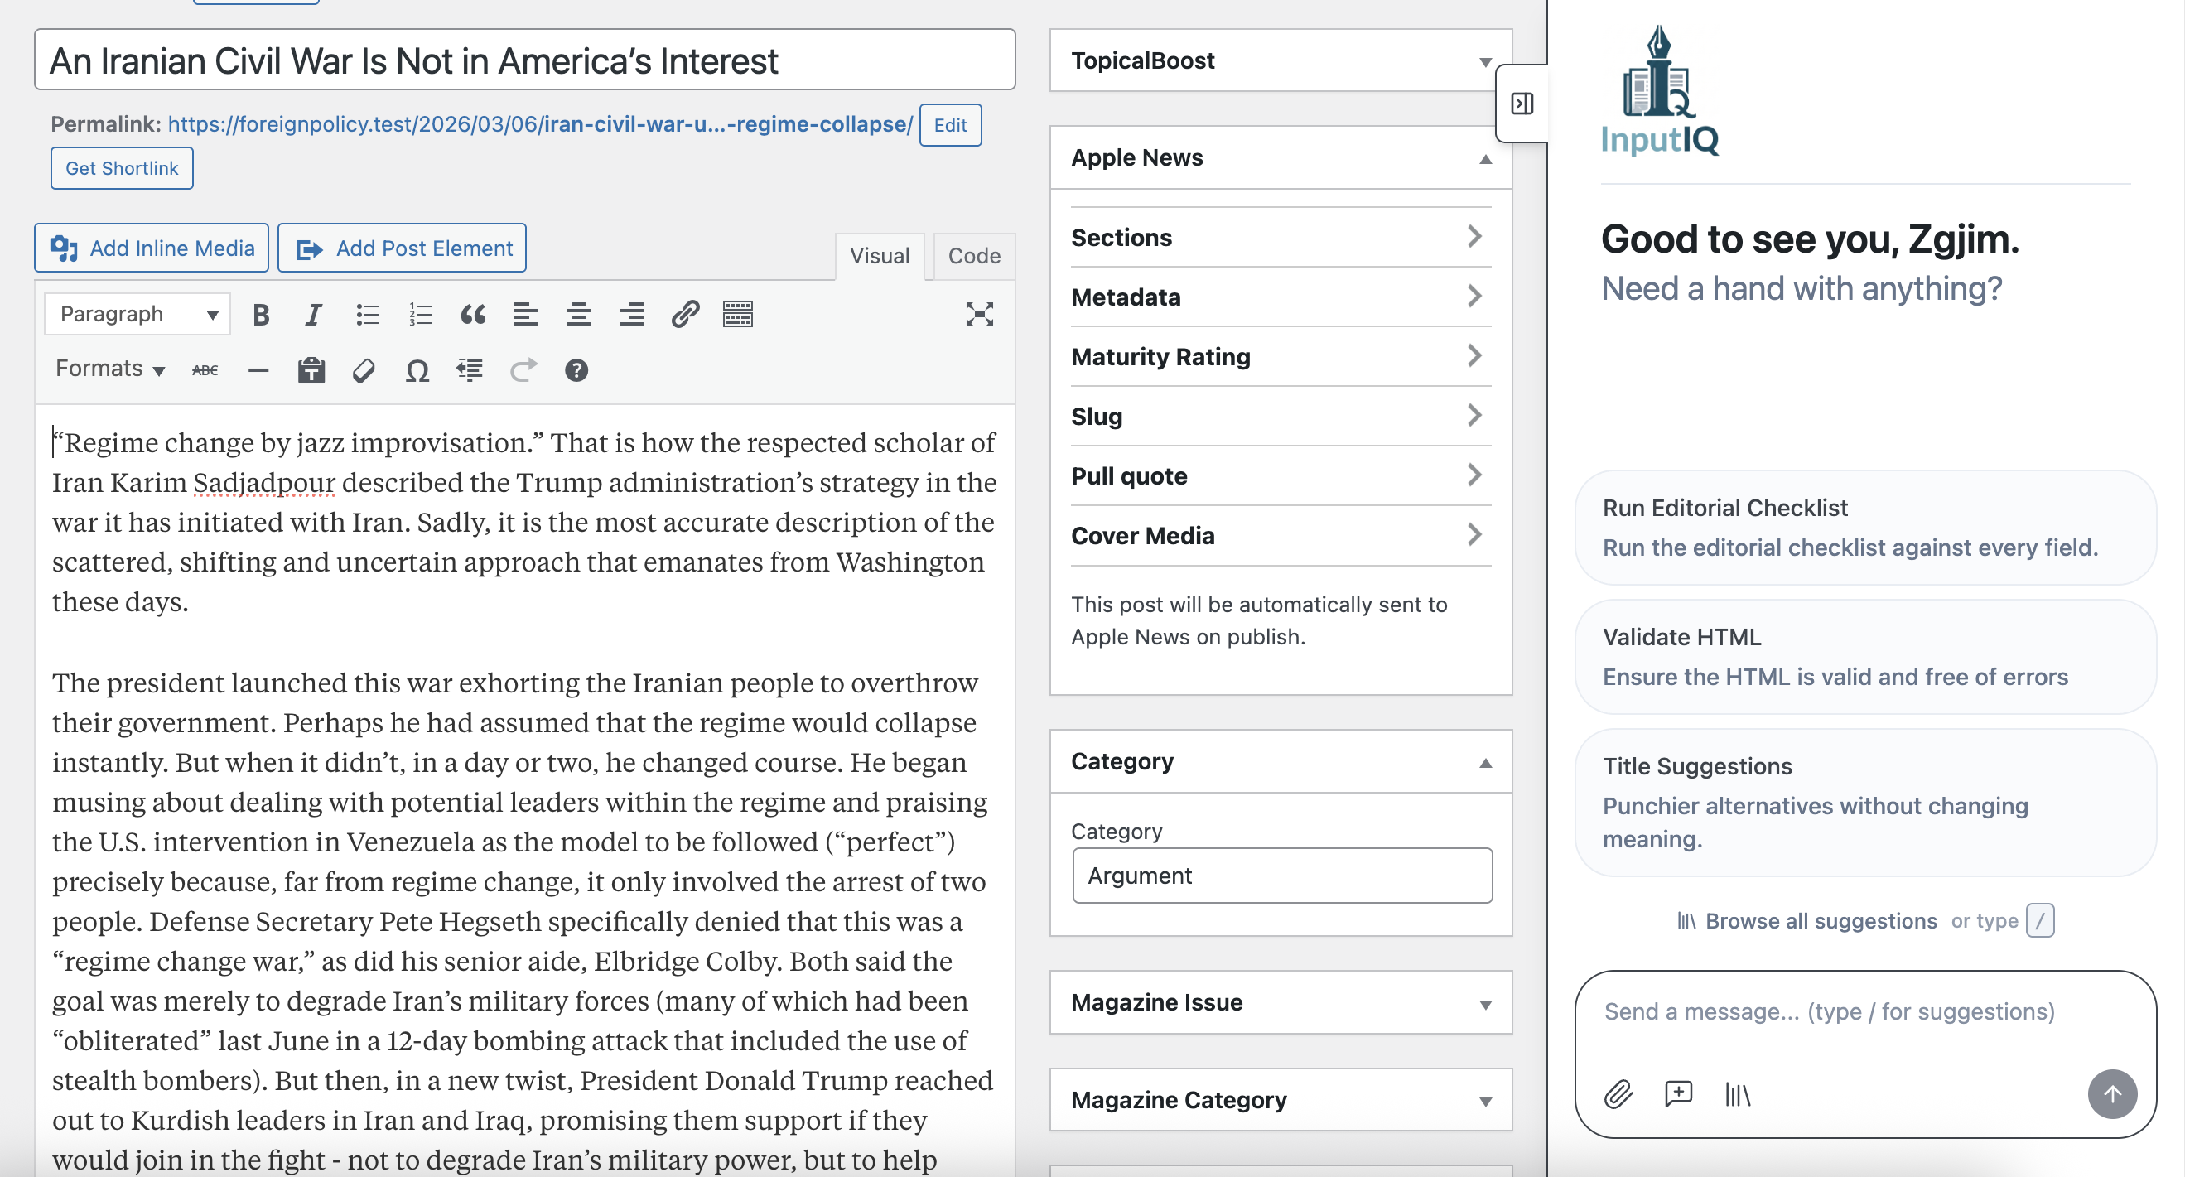Expand the Magazine Issue panel
The height and width of the screenshot is (1177, 2185).
1280,1002
